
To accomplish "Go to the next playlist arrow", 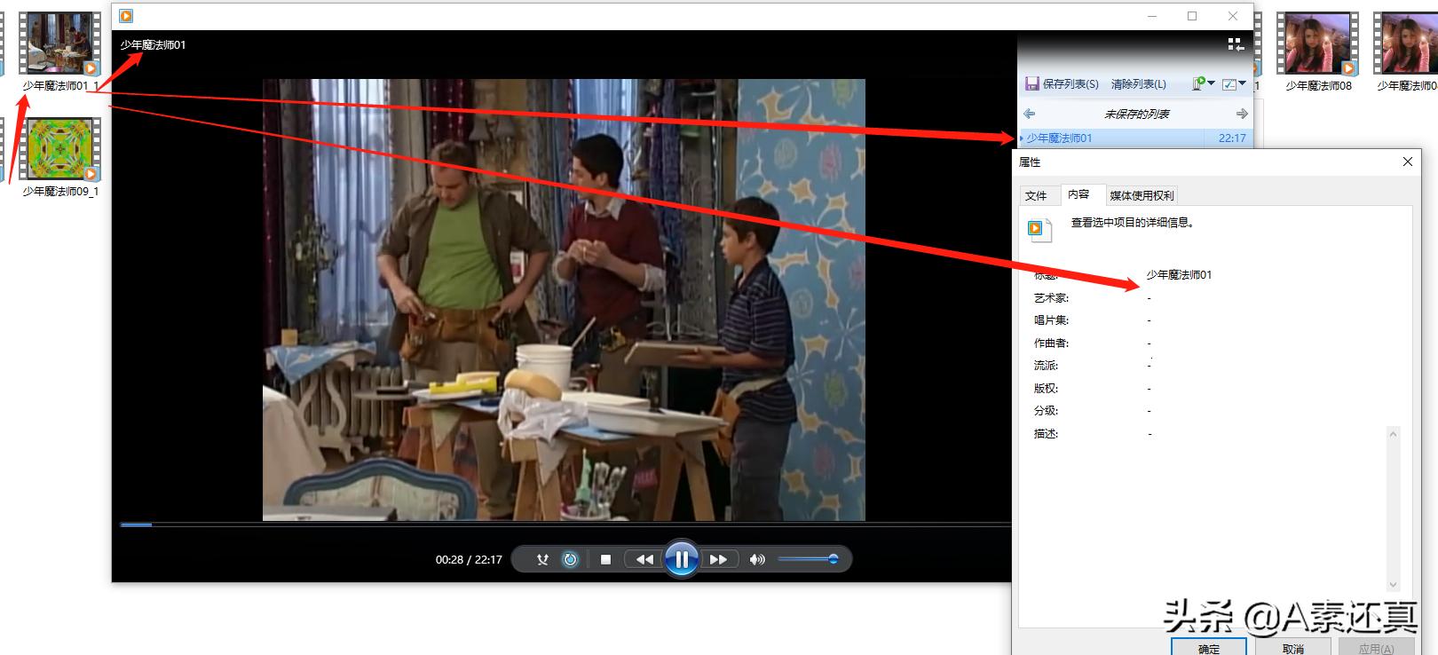I will click(x=1242, y=114).
